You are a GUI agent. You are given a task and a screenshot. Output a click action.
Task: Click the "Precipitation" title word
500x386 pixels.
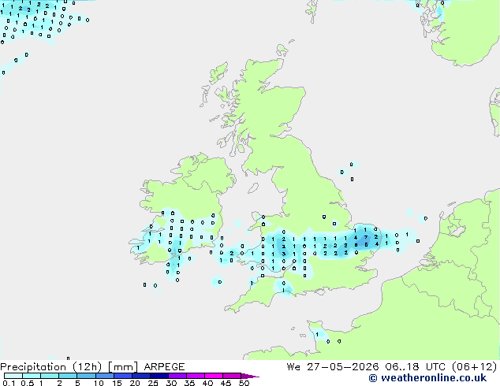pyautogui.click(x=33, y=367)
